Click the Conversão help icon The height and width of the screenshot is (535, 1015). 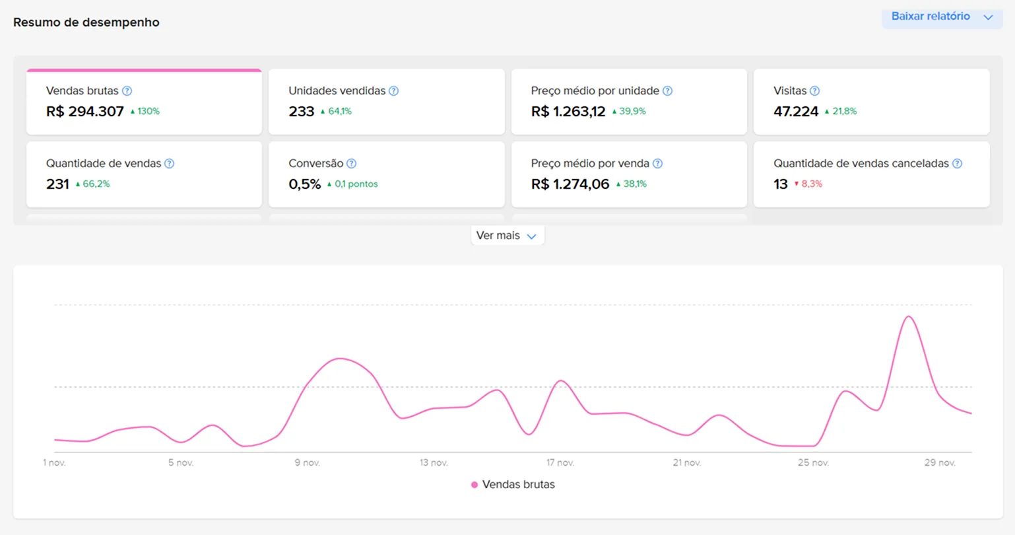(x=351, y=163)
